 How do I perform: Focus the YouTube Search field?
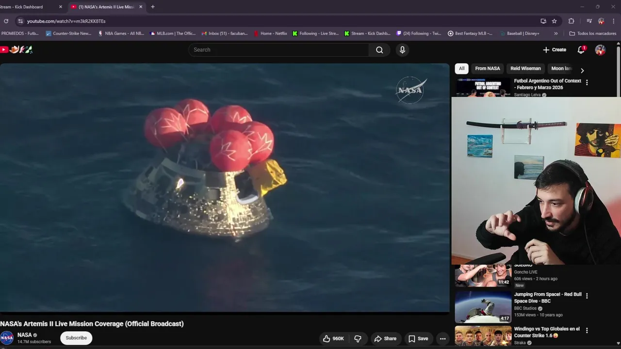click(279, 49)
